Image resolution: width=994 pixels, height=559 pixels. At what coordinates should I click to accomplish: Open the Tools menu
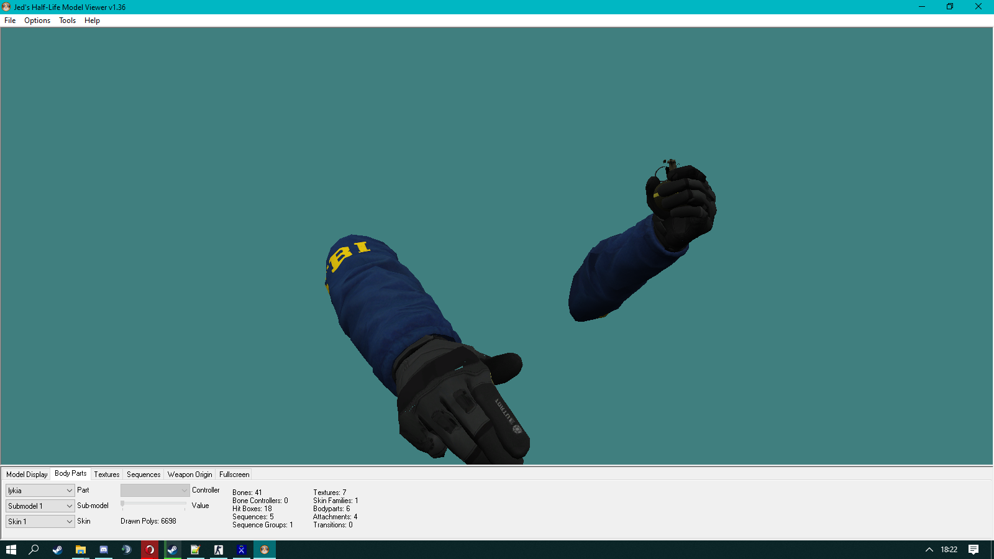tap(67, 20)
